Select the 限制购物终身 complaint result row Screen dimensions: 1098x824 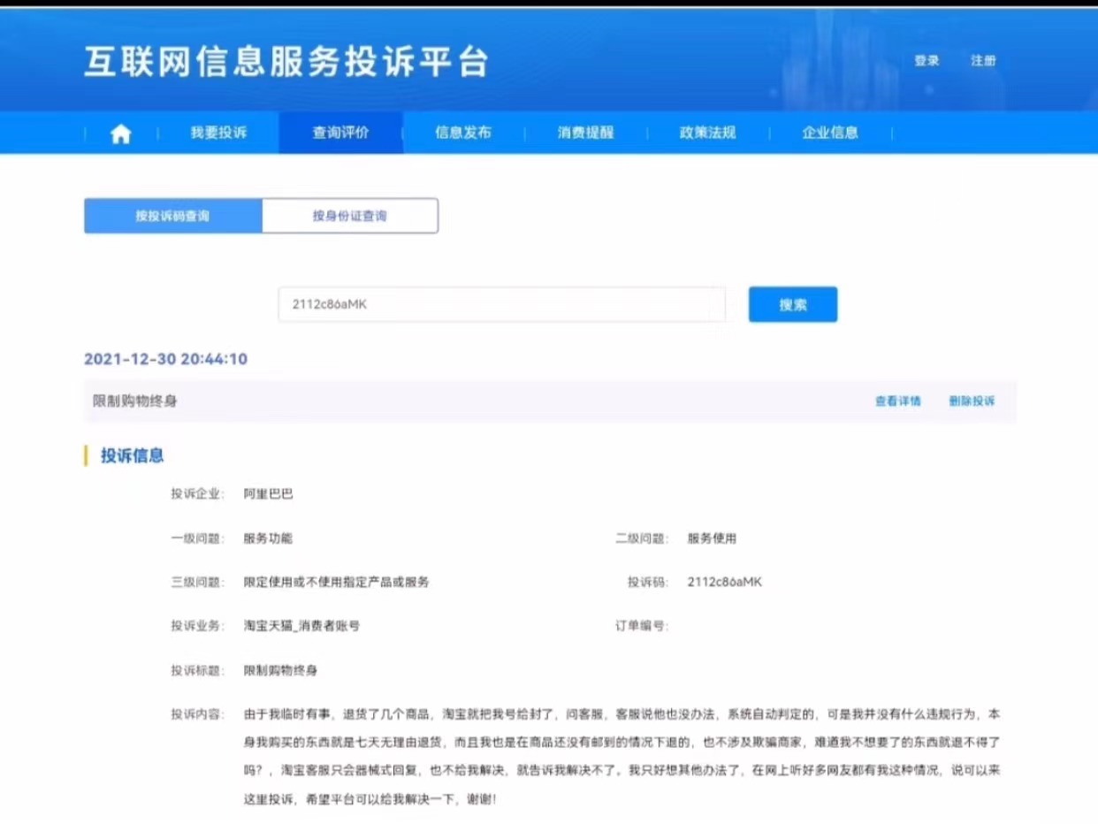(x=135, y=401)
